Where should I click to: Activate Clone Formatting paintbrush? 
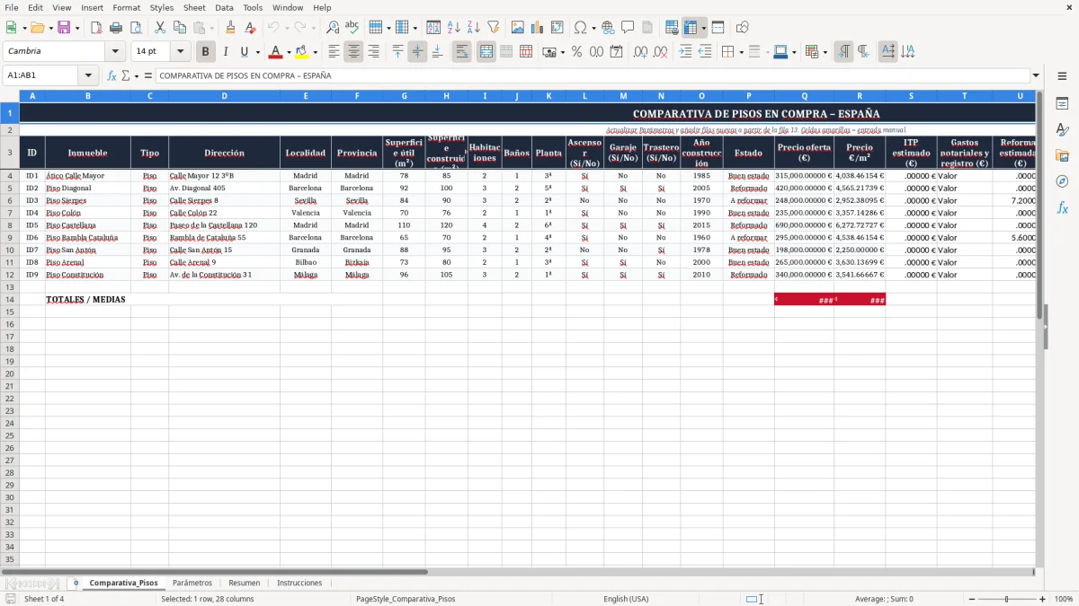[231, 28]
